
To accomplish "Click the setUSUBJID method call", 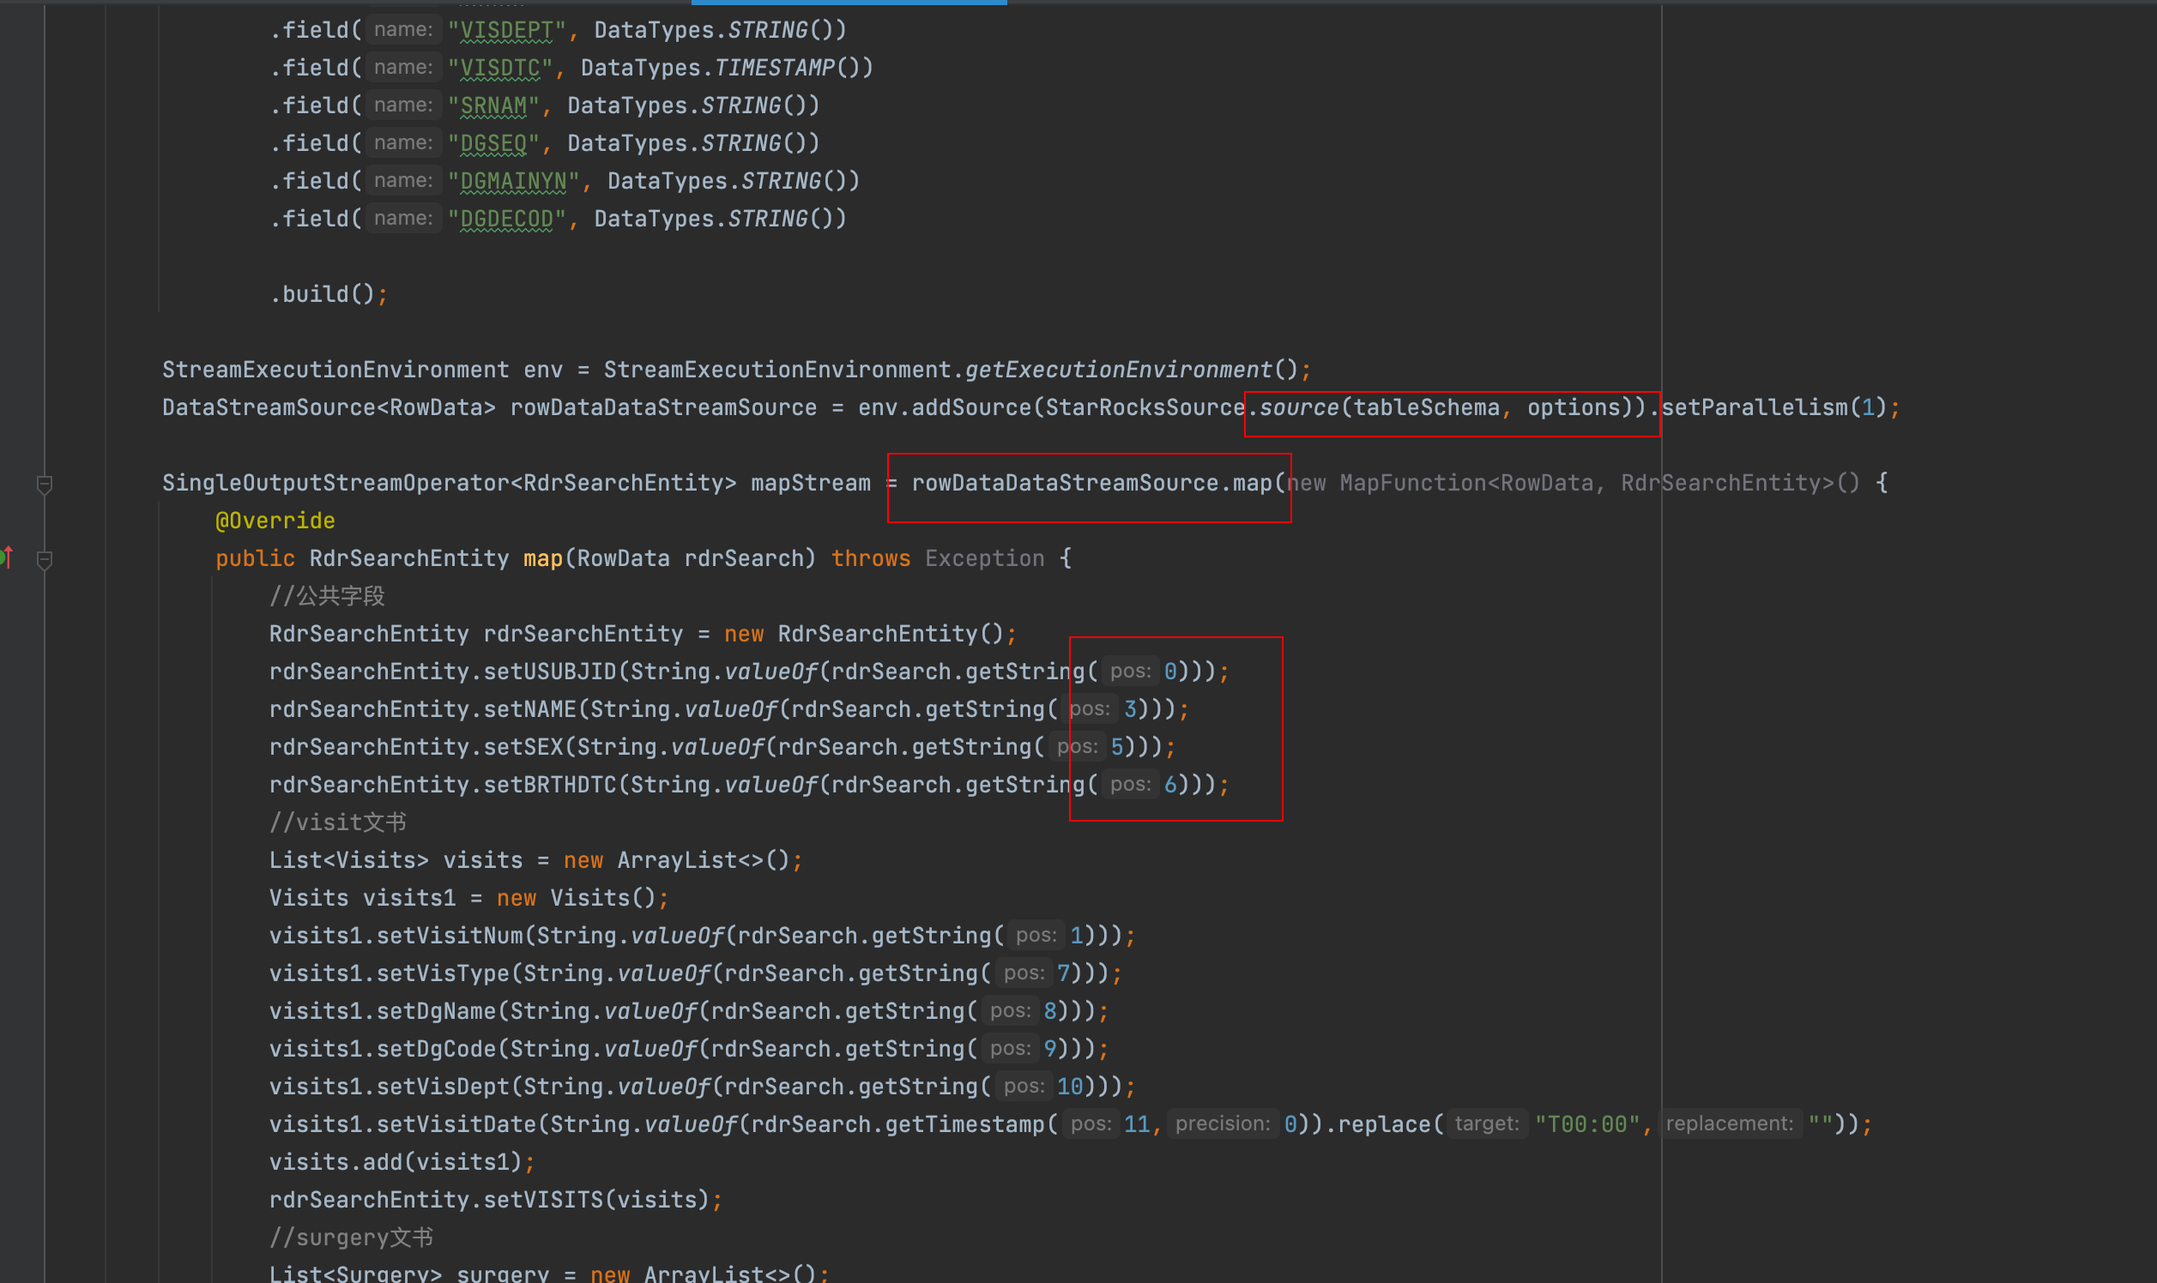I will click(549, 672).
